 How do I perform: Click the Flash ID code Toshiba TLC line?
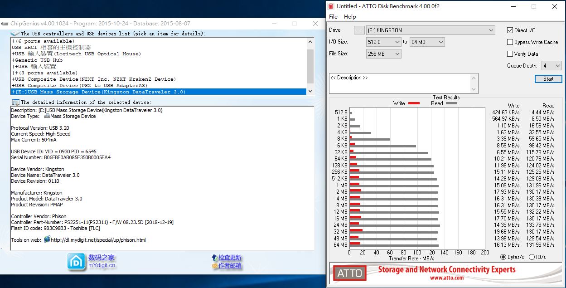click(x=56, y=228)
